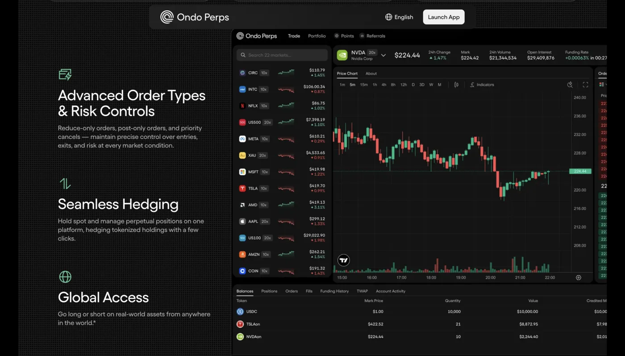Click the TradingView logo on the chart
Viewport: 625px width, 356px height.
pos(344,260)
